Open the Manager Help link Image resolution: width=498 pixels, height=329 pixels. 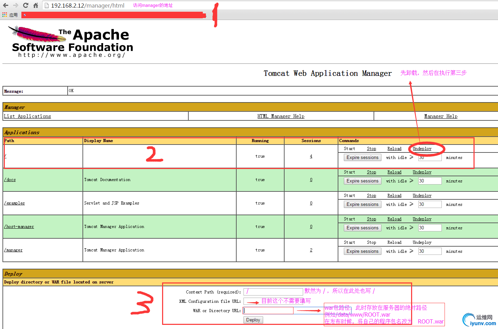click(441, 116)
